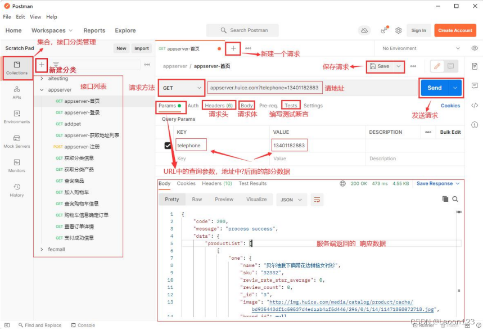Switch to the edit pencil build mode
The image size is (483, 330).
tap(437, 66)
